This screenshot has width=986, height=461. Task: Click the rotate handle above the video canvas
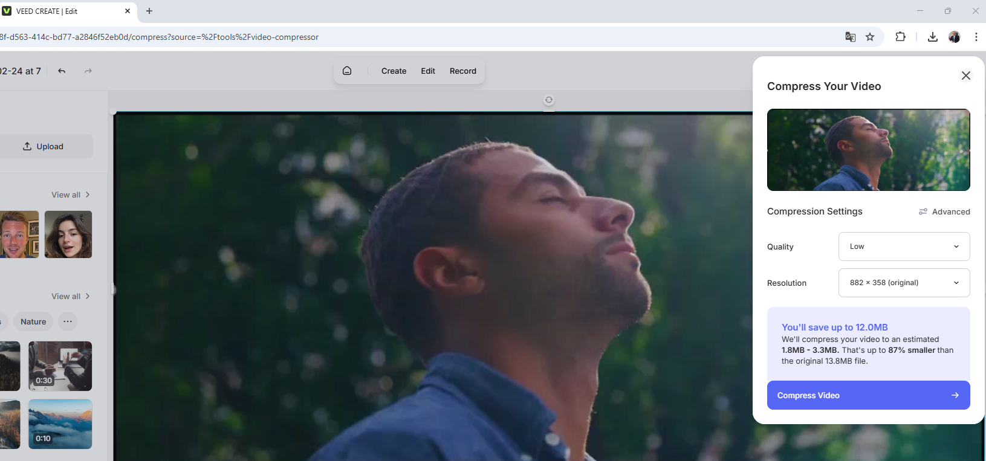tap(548, 100)
